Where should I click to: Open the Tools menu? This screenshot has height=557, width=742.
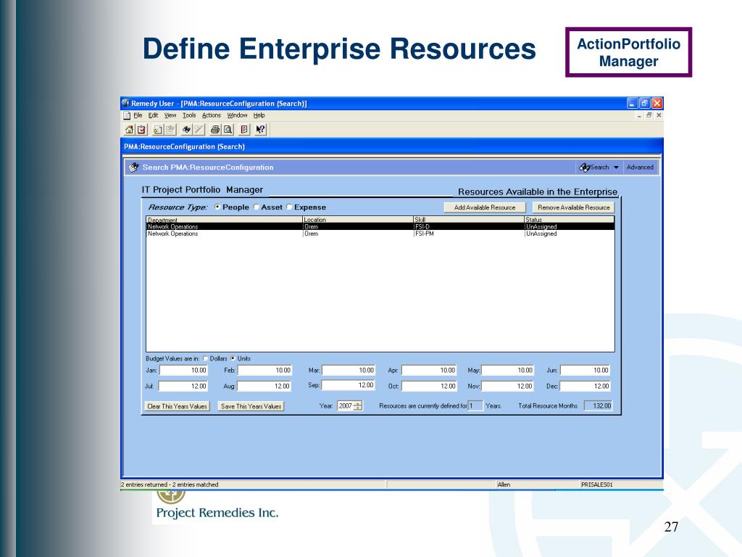[x=189, y=115]
